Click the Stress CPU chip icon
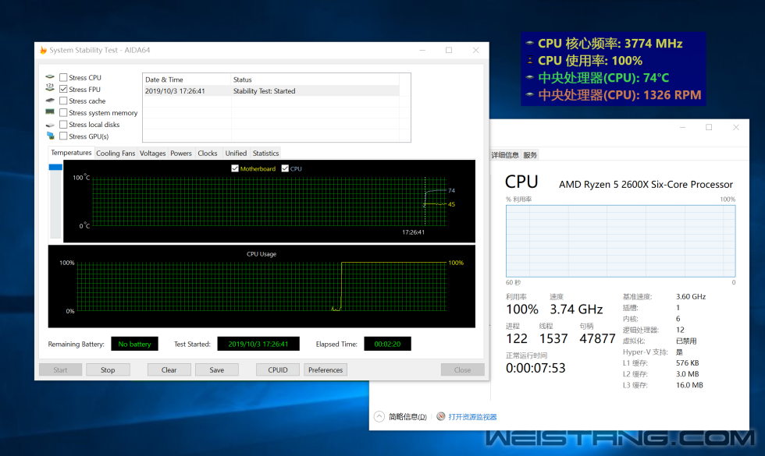The height and width of the screenshot is (456, 765). tap(50, 77)
